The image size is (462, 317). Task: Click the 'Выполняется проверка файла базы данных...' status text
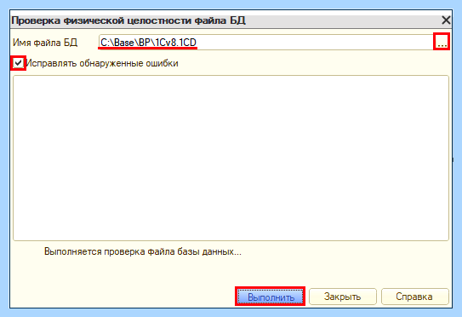(x=143, y=251)
